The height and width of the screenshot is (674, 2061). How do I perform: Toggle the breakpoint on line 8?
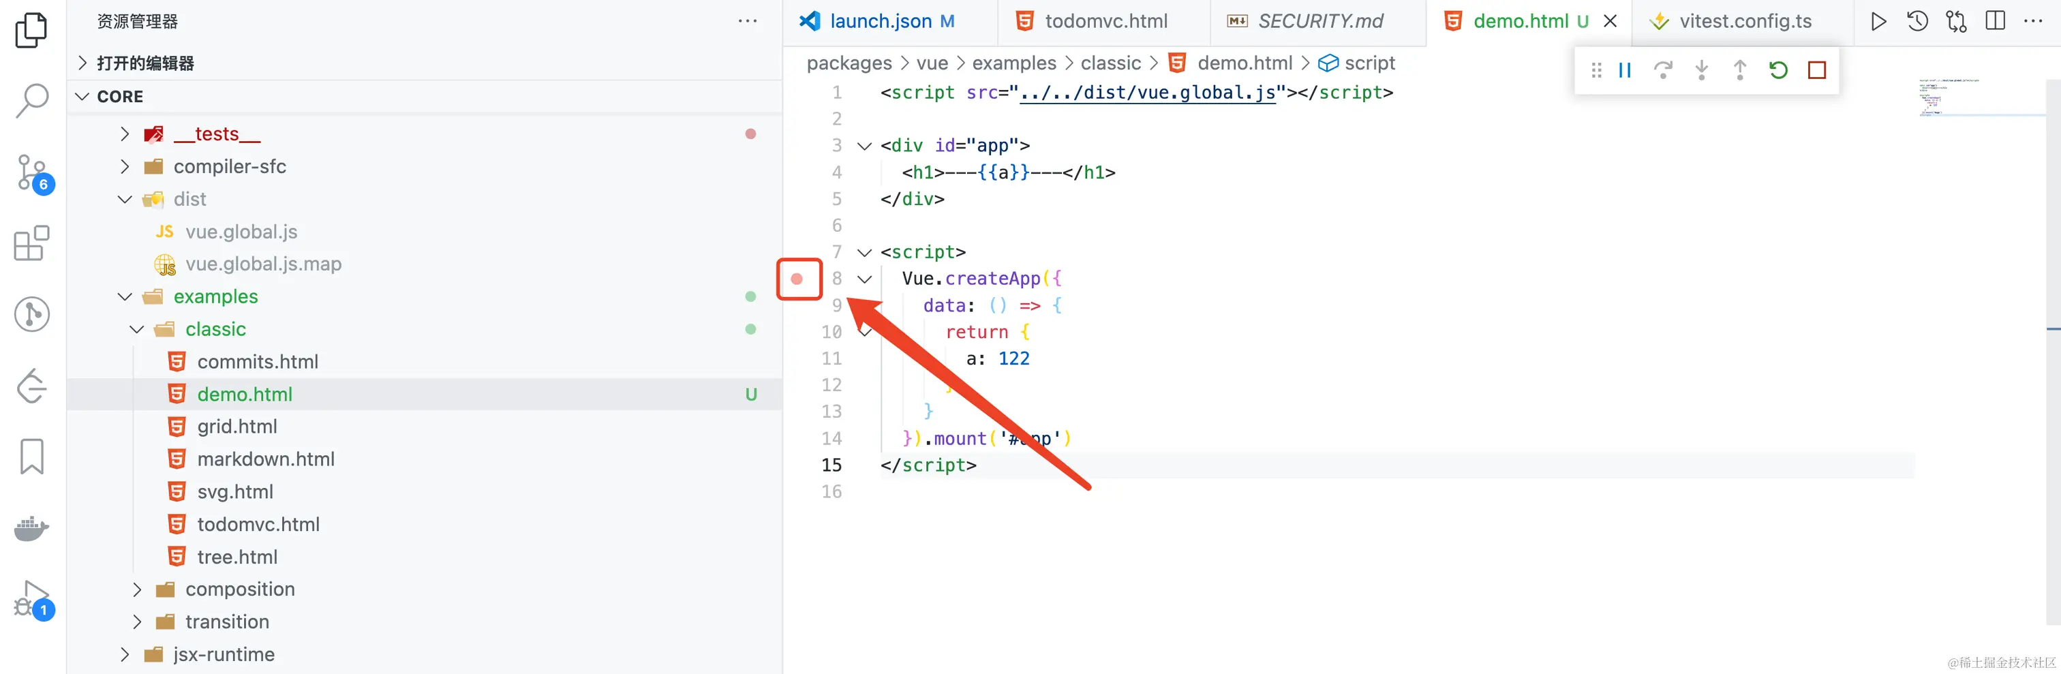point(797,279)
